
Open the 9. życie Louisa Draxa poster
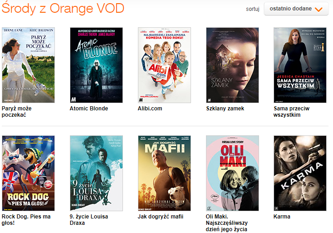96,173
